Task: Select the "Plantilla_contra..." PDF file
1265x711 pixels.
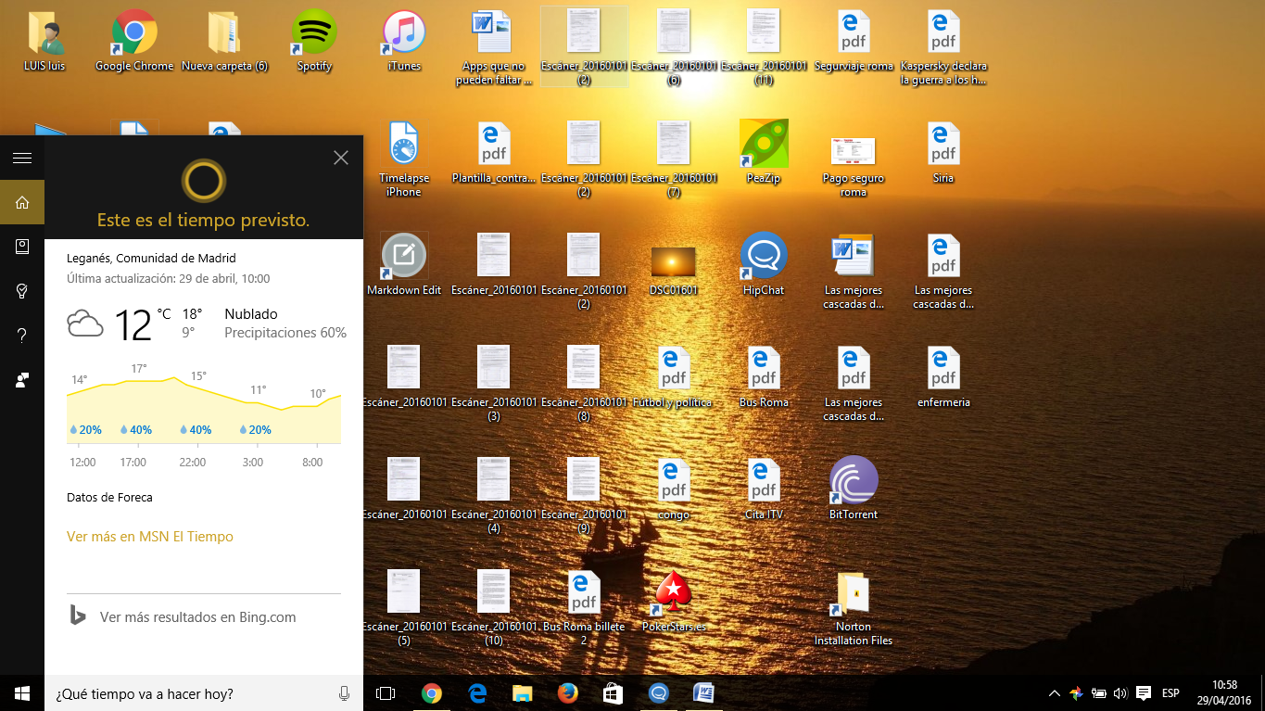Action: (494, 154)
